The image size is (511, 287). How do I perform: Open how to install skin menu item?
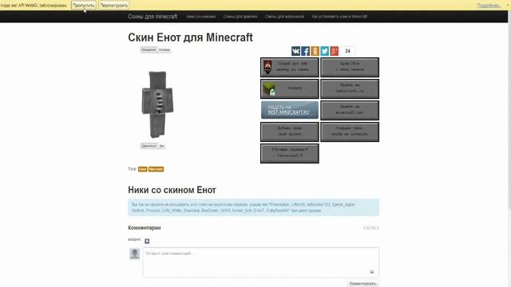coord(339,16)
